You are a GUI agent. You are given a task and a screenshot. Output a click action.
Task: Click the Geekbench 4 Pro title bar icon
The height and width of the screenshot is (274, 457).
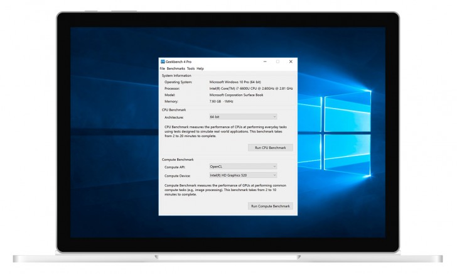click(x=163, y=62)
